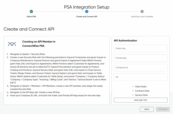Click the PSA Integration Setup title
This screenshot has height=114, width=173.
pos(86,7)
